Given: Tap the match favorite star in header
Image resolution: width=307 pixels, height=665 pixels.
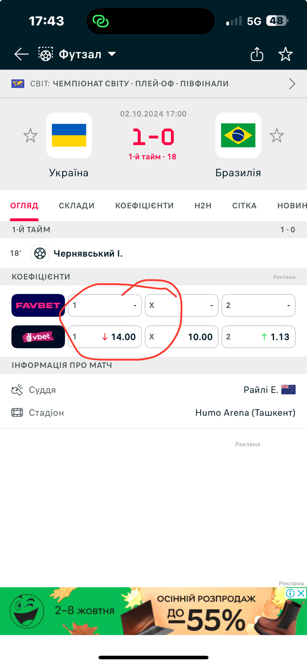Looking at the screenshot, I should pyautogui.click(x=286, y=54).
